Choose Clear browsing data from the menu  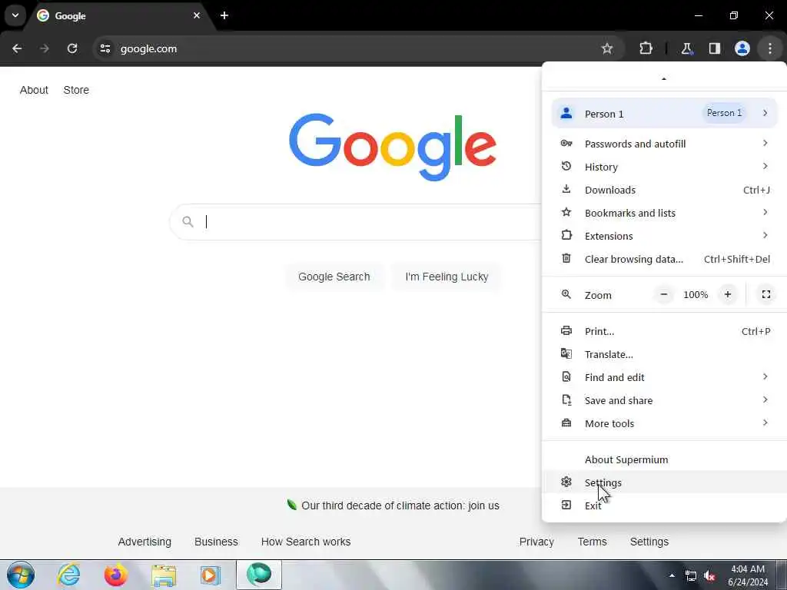click(x=665, y=260)
